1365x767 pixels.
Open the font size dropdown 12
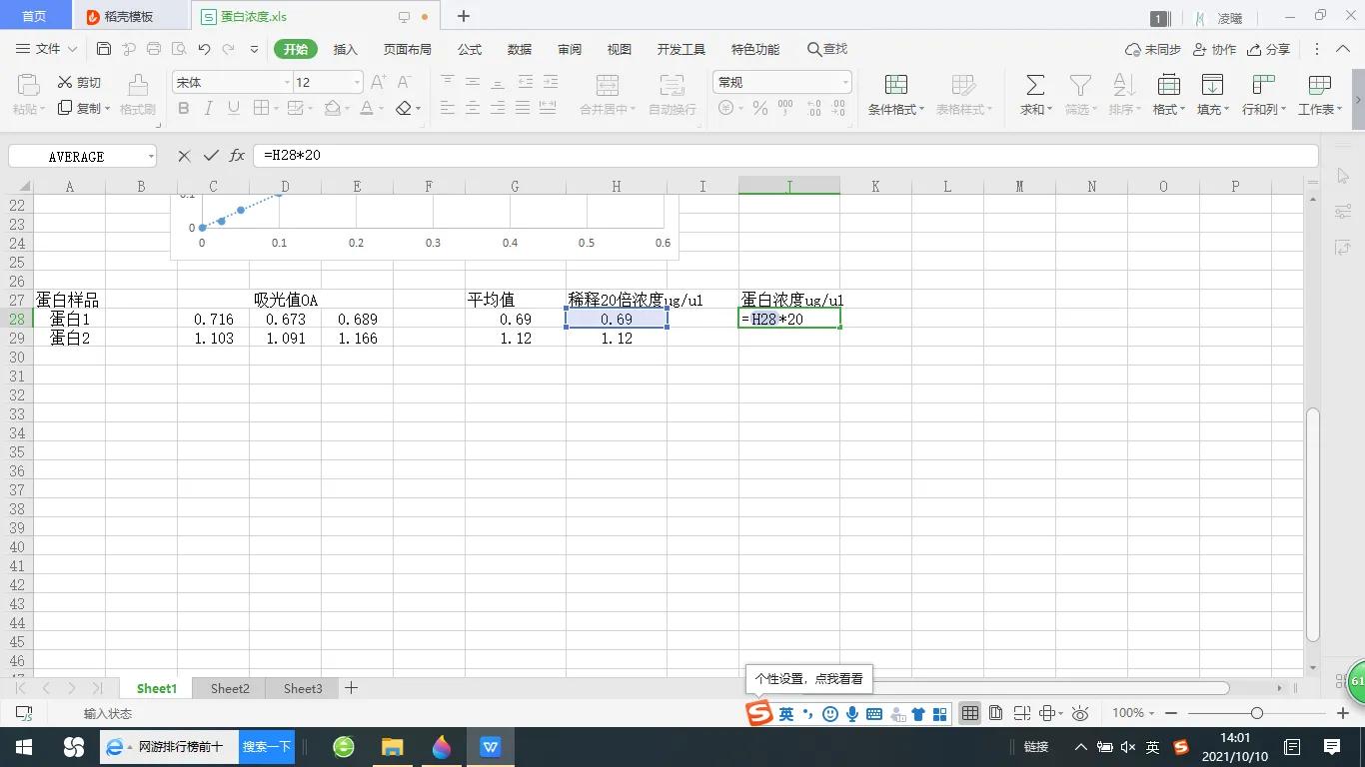(356, 82)
